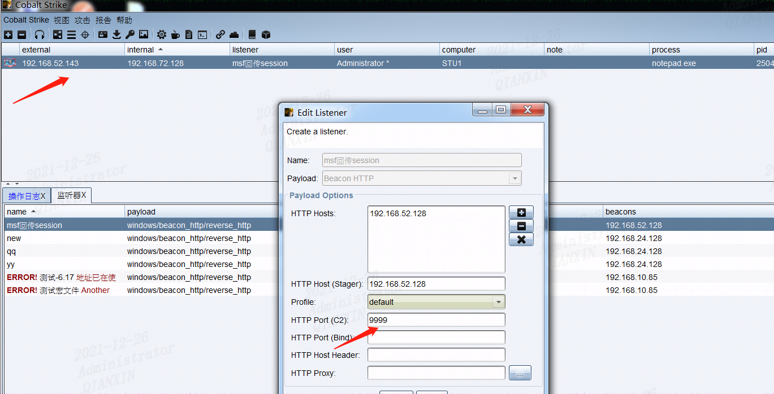Click the document Office macro icon

coord(189,34)
